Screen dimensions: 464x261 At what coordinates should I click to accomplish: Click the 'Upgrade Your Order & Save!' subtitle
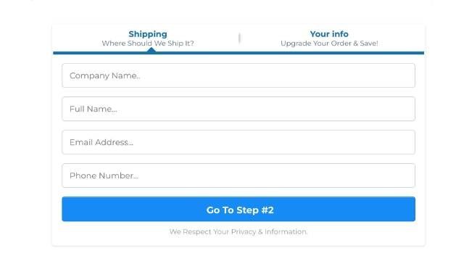[x=329, y=43]
